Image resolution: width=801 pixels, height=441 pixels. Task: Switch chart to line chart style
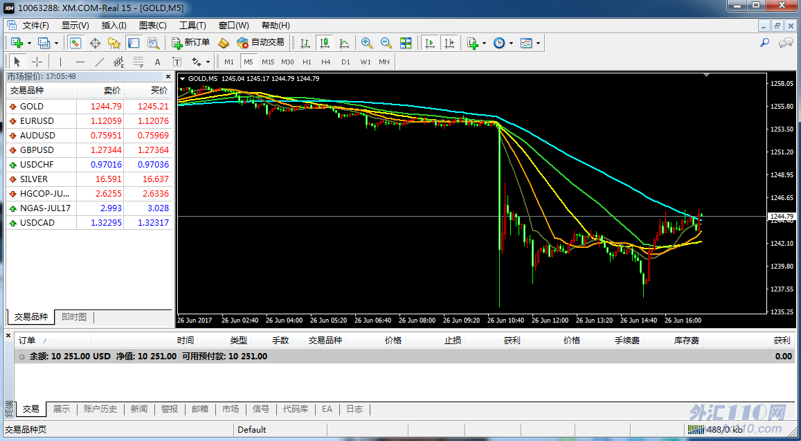pyautogui.click(x=344, y=43)
